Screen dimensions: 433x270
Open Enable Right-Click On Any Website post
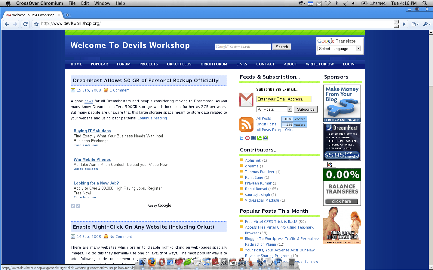[143, 227]
